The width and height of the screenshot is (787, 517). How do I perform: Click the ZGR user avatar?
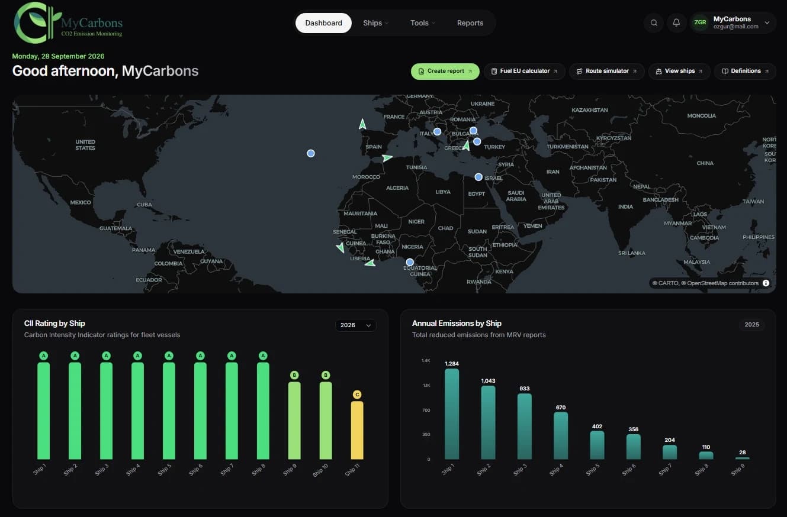click(x=700, y=23)
